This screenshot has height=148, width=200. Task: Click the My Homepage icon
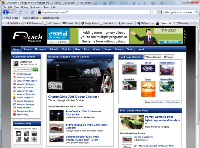(x=14, y=74)
